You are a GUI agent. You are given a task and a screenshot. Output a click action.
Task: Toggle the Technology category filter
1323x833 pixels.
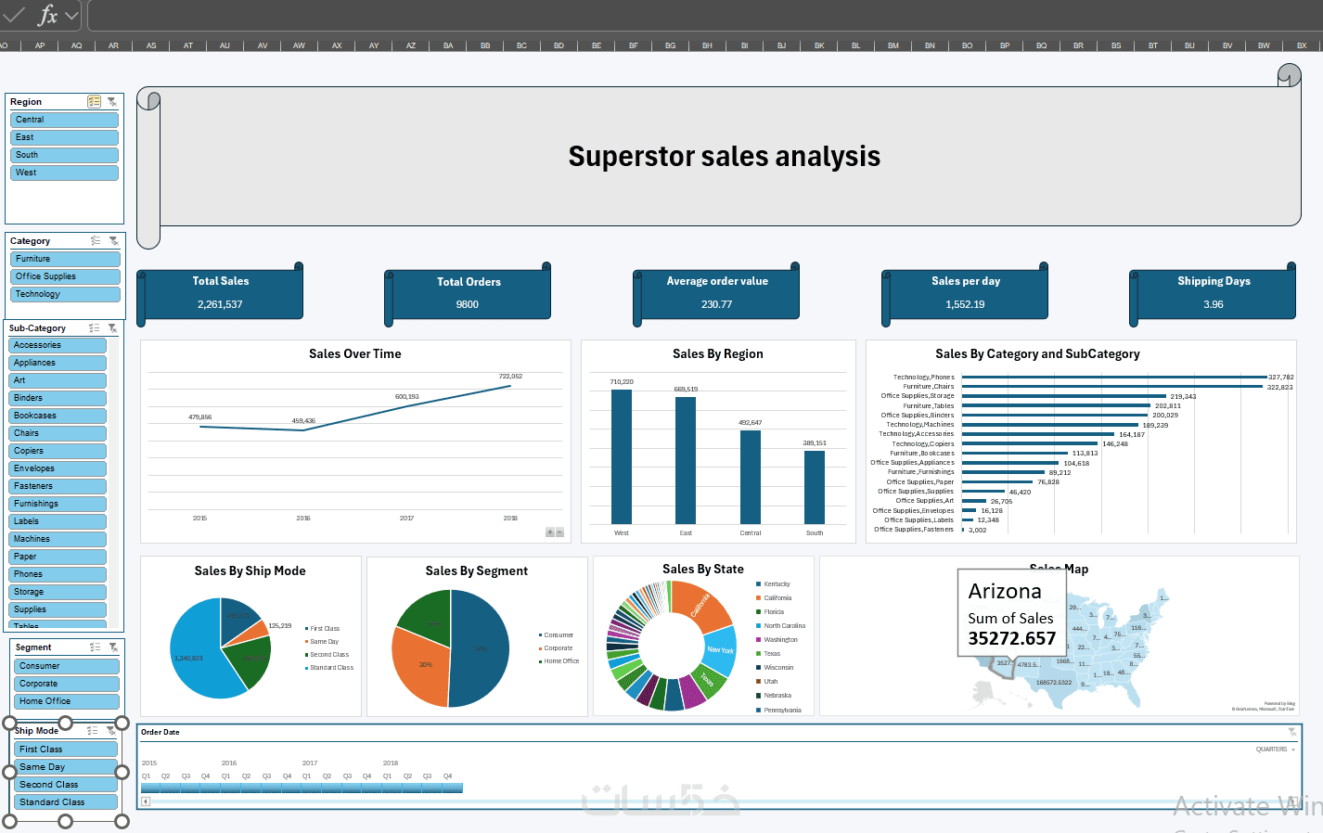(x=66, y=294)
